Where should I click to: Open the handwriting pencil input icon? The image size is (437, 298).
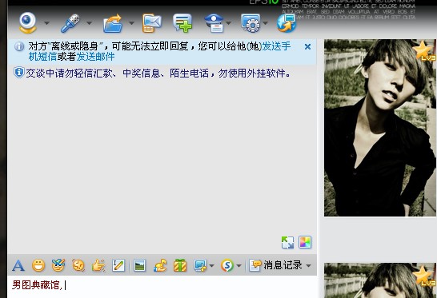click(x=118, y=265)
